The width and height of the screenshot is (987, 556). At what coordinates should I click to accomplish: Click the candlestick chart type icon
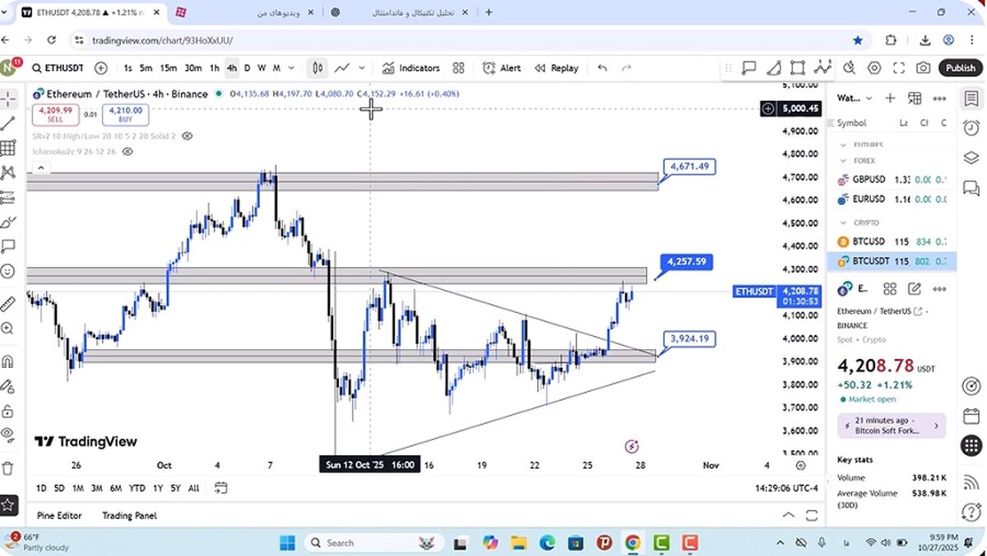317,68
